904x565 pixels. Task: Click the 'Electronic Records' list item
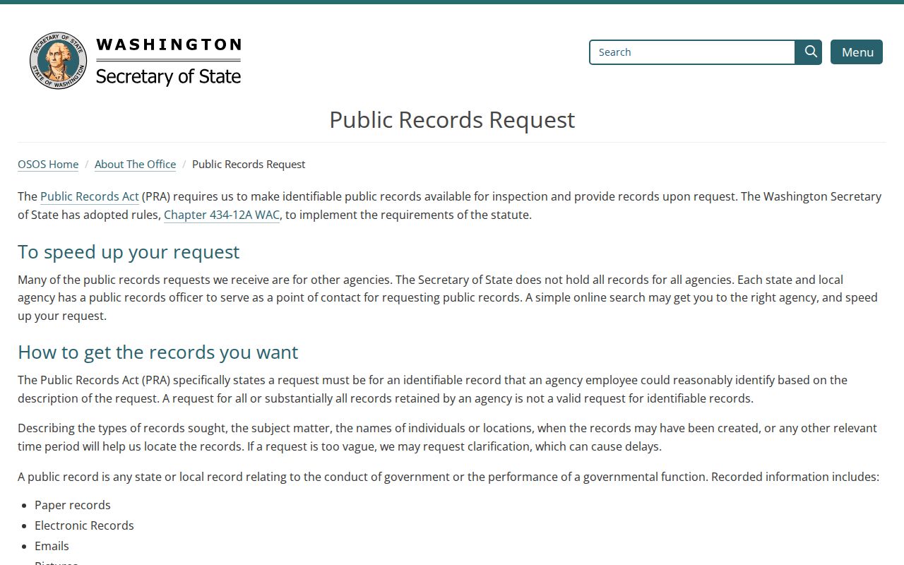84,525
